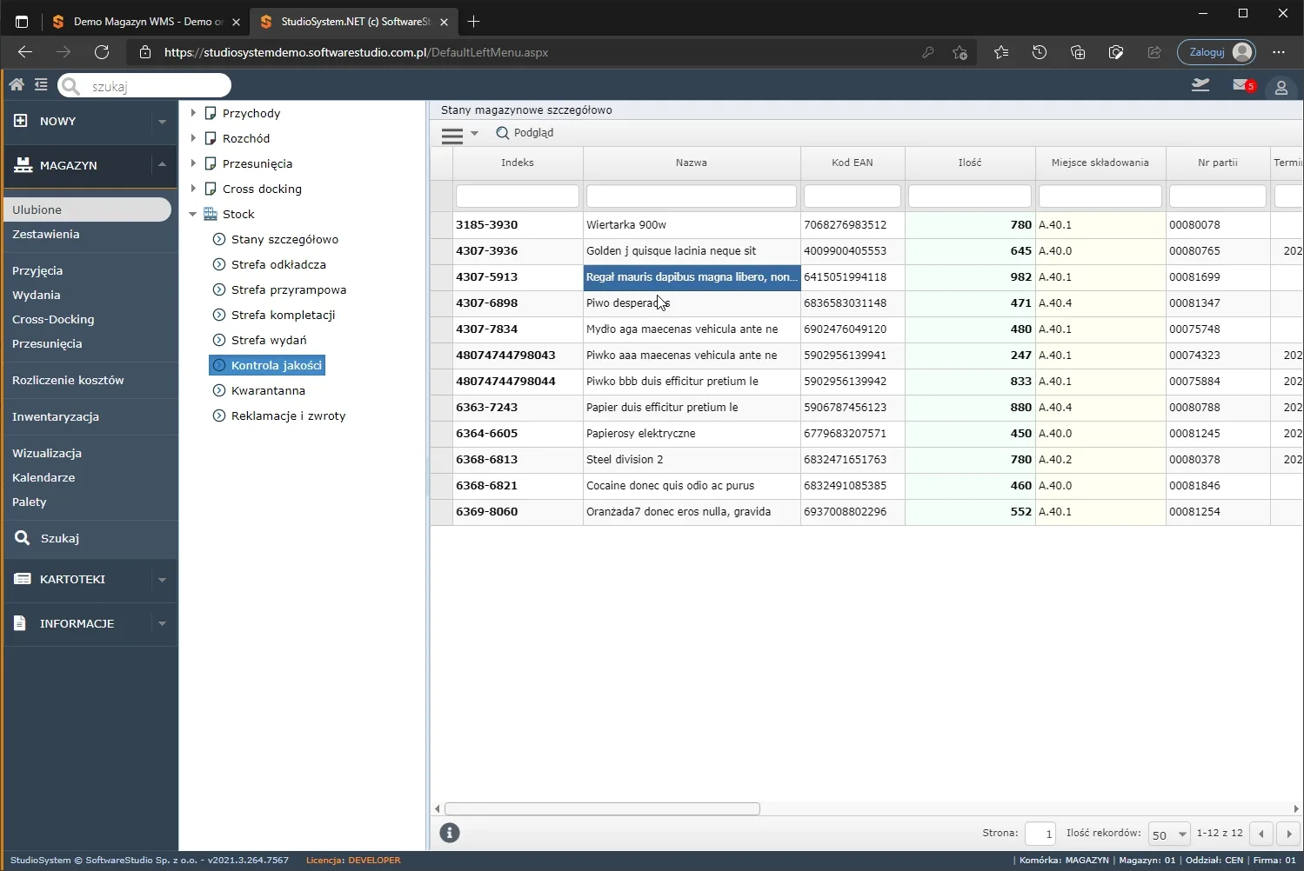Go to next page arrow in pager
The image size is (1304, 871).
1289,834
